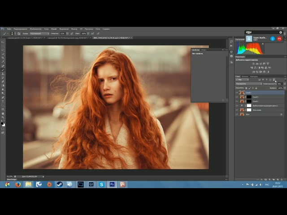Select the top 'Слой 3' layer thumbnail

(242, 93)
